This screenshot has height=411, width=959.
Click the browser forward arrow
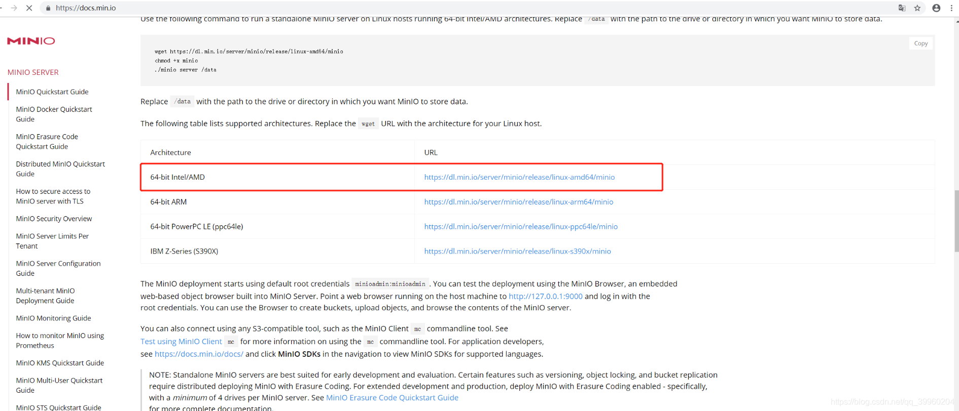pos(14,8)
